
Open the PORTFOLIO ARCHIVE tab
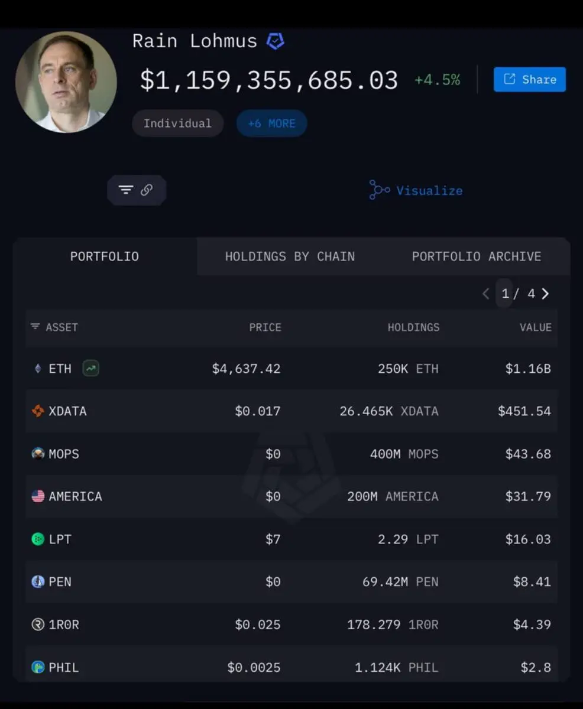477,256
